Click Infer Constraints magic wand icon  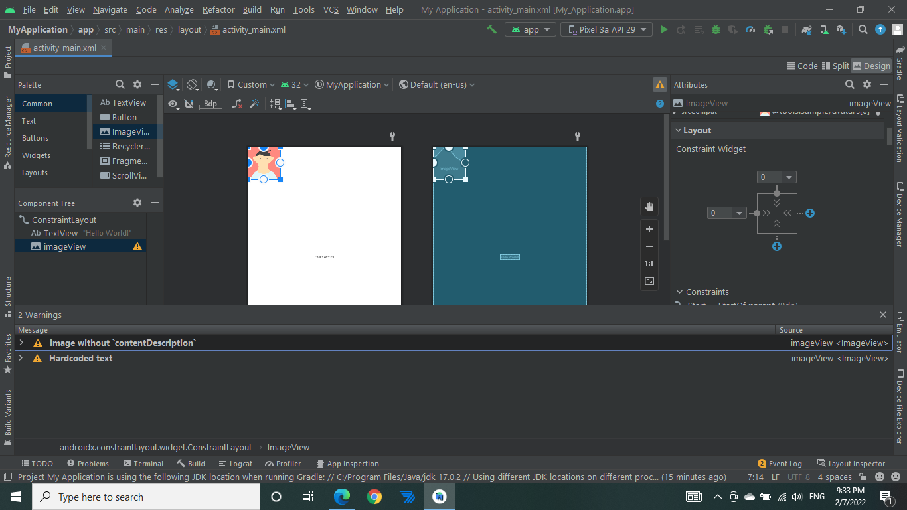tap(254, 104)
